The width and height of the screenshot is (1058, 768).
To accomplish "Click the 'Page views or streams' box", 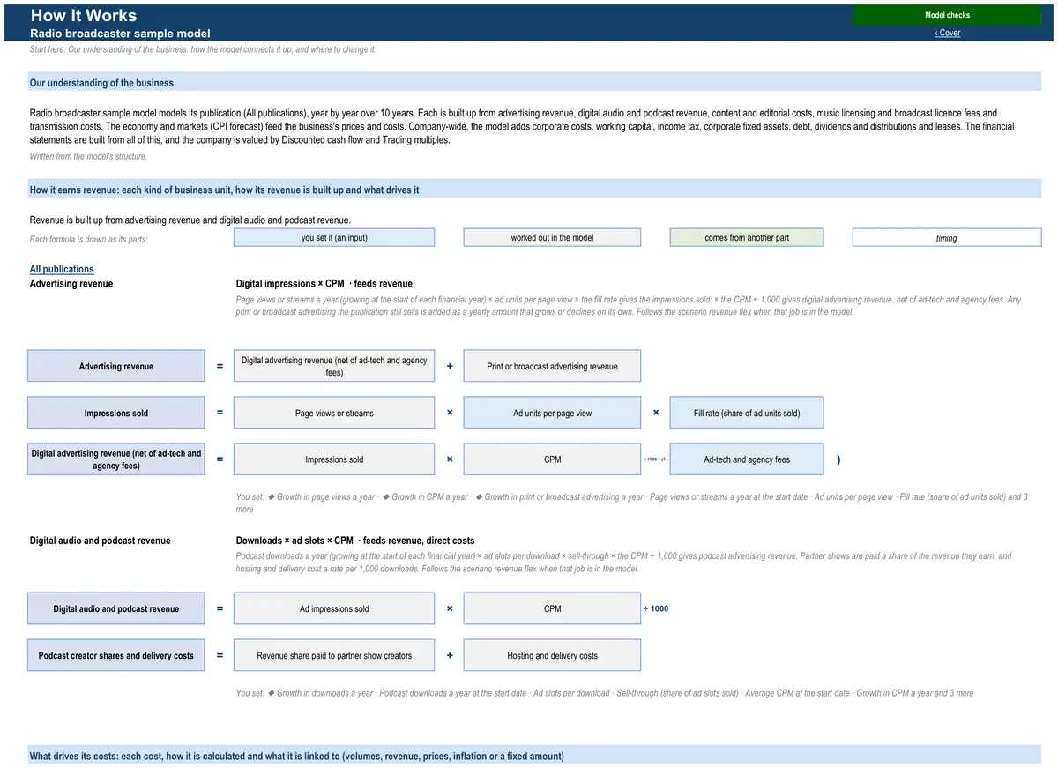I will [x=334, y=413].
